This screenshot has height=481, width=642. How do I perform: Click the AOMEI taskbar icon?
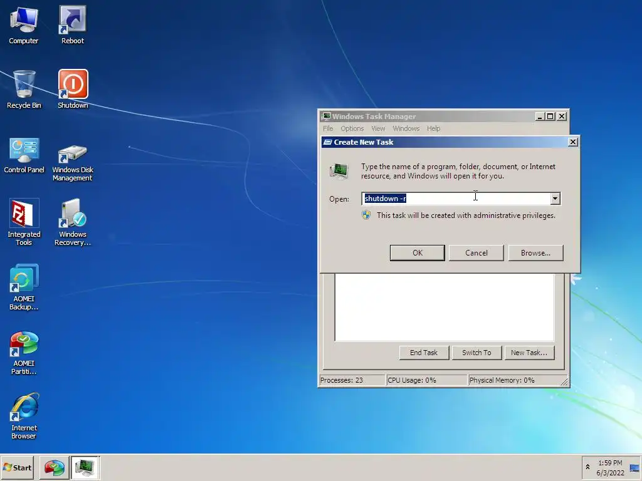(54, 467)
